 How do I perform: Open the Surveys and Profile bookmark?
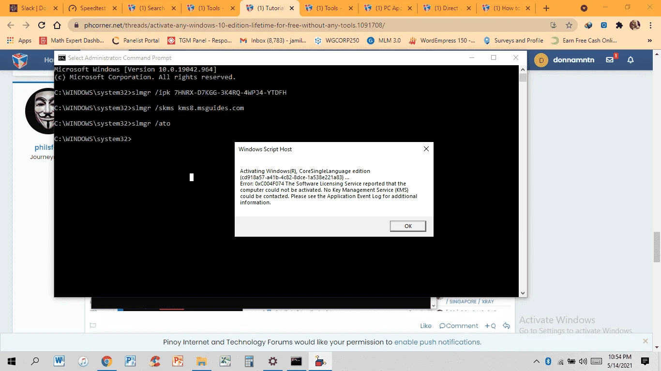[513, 41]
